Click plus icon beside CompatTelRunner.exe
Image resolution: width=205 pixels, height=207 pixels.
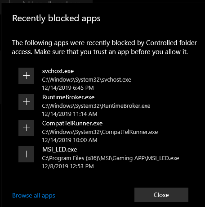click(x=26, y=128)
